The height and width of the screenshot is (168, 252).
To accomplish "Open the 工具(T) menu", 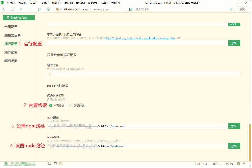I will pos(104,3).
